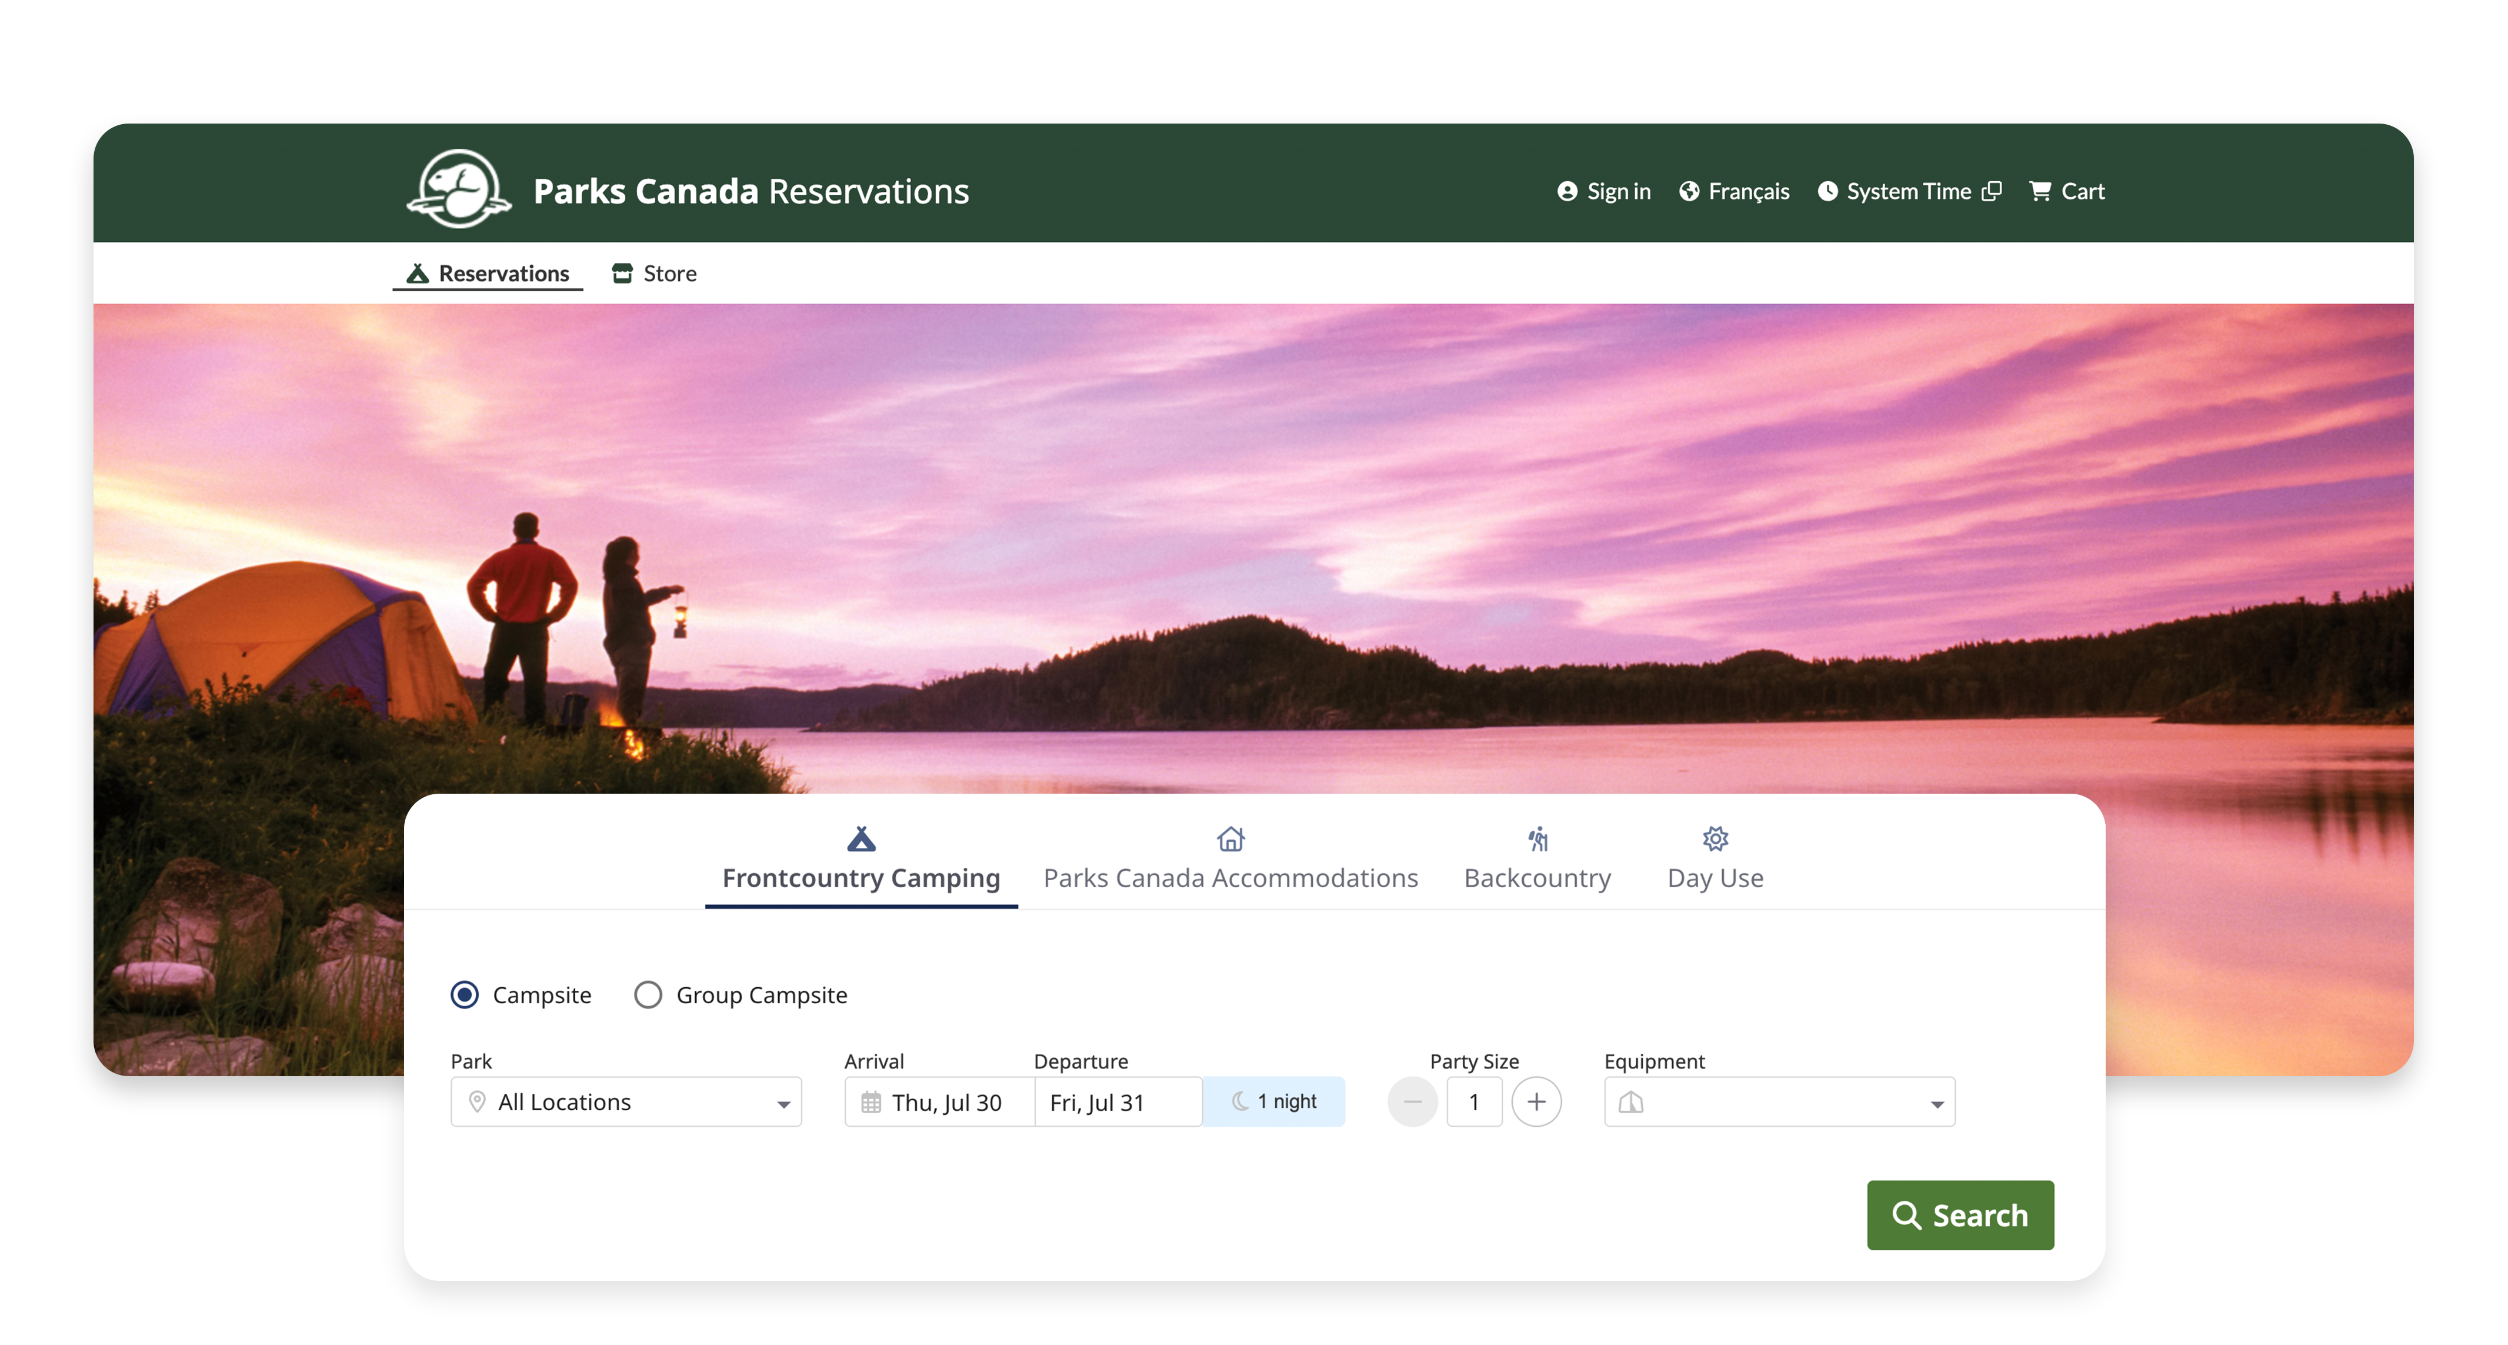
Task: Click the Sign in link
Action: 1603,191
